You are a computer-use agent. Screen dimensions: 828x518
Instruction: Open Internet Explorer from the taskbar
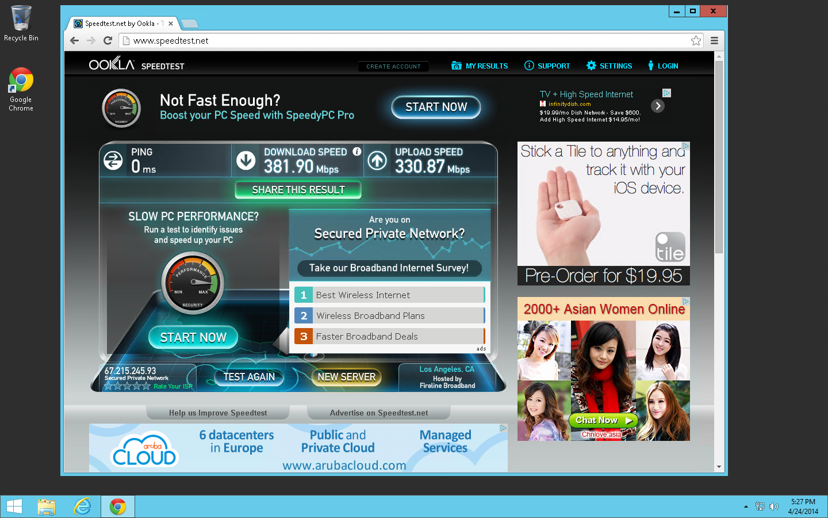[82, 506]
